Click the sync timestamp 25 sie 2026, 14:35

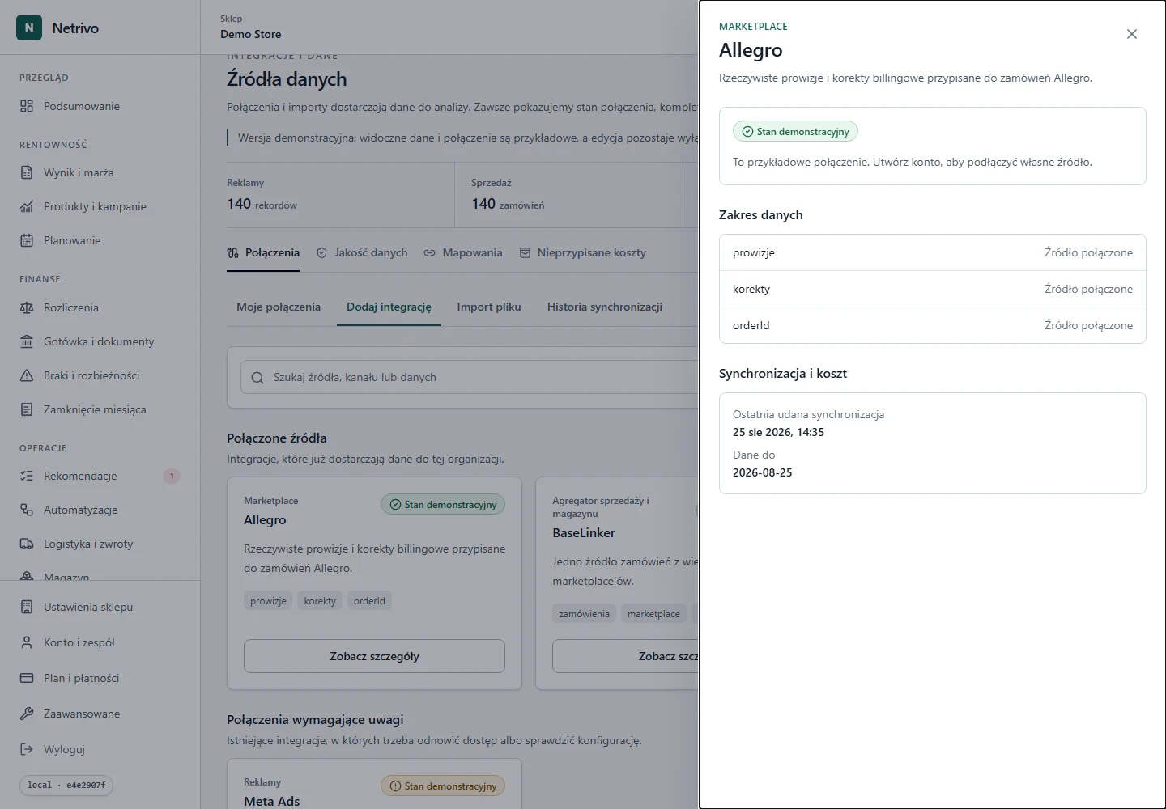(x=778, y=432)
